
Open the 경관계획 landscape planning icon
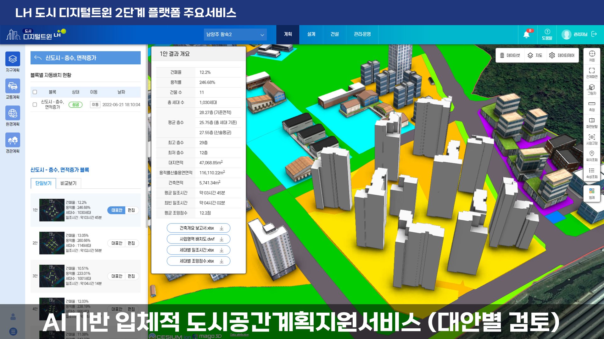click(x=13, y=140)
